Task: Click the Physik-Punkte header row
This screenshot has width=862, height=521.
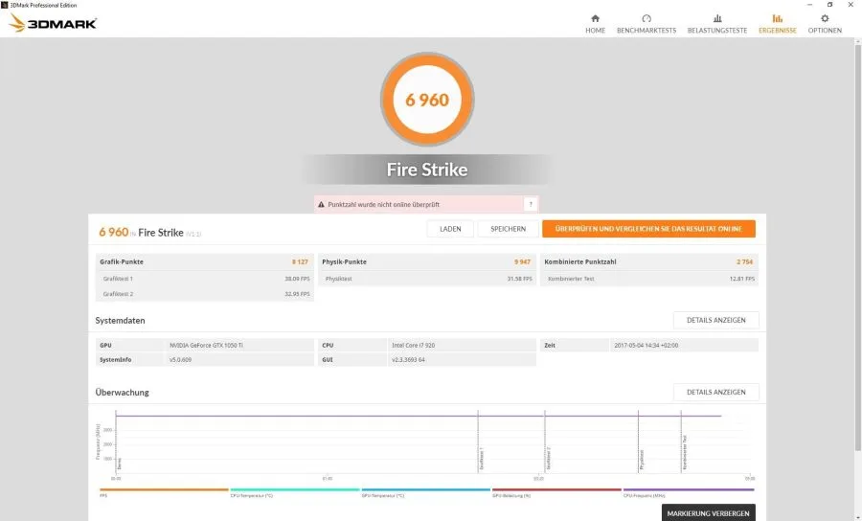Action: tap(426, 261)
